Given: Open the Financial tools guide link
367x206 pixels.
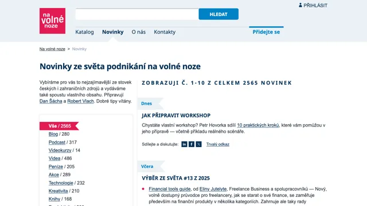Looking at the screenshot, I should (170, 189).
